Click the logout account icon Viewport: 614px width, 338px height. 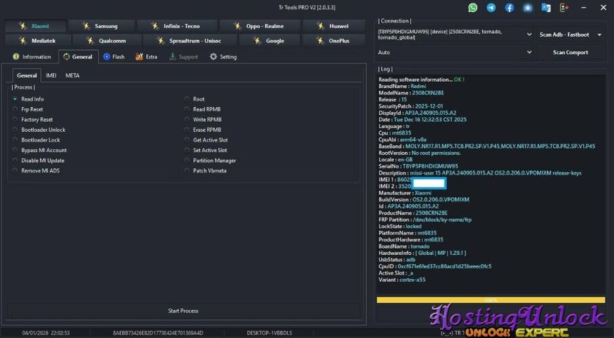564,7
